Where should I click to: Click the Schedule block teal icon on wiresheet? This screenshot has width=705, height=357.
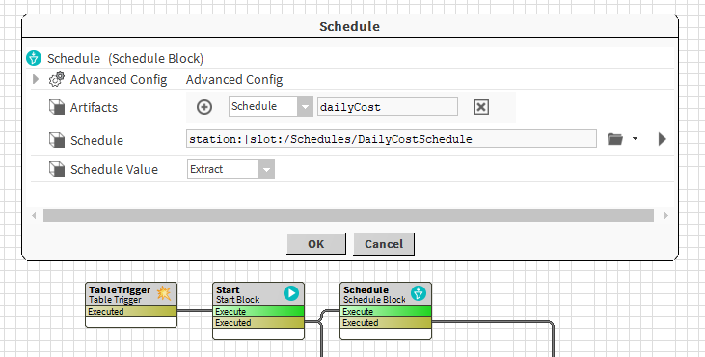pos(419,293)
